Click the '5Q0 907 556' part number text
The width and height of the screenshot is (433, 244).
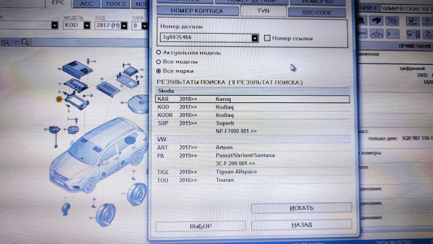415,138
